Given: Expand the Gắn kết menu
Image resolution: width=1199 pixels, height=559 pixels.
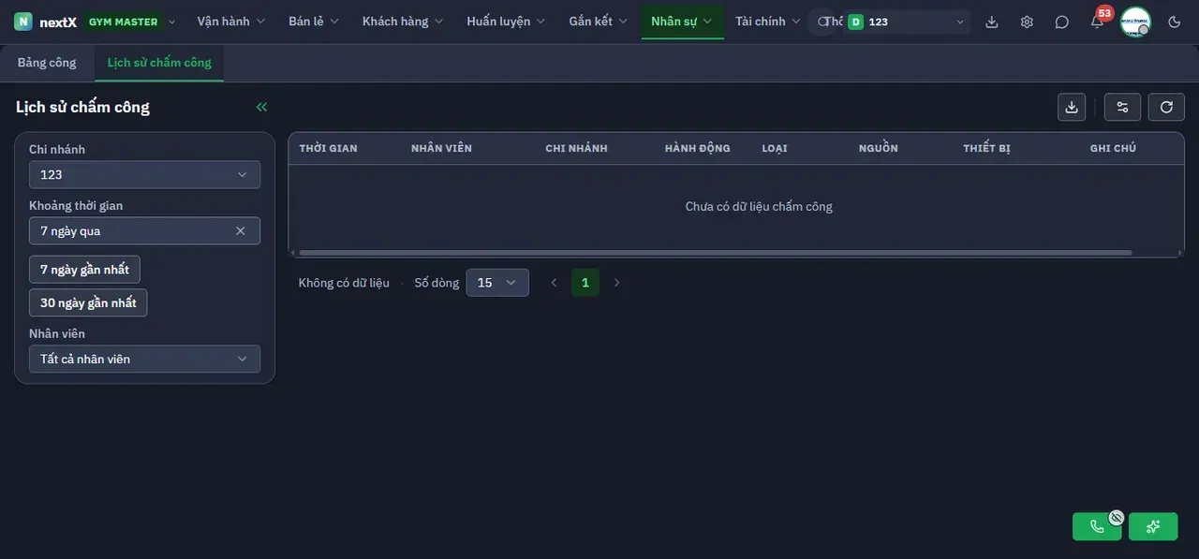Looking at the screenshot, I should pyautogui.click(x=599, y=22).
